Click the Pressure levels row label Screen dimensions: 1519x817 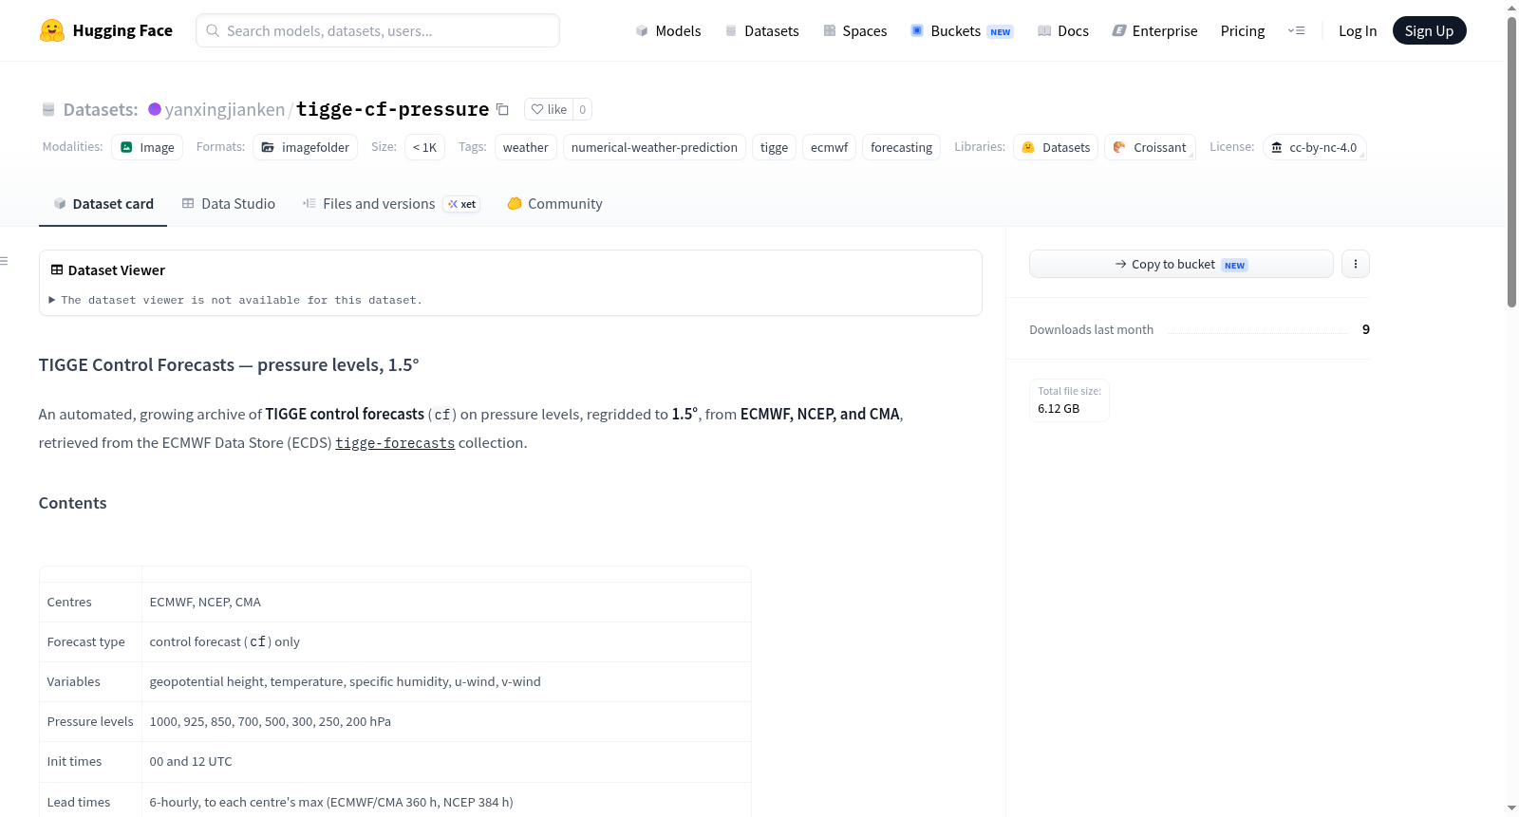pyautogui.click(x=90, y=721)
